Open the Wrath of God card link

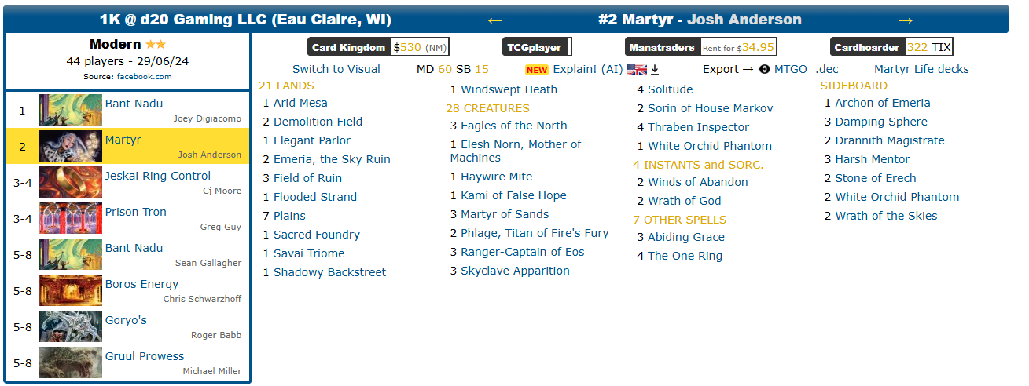click(x=685, y=201)
